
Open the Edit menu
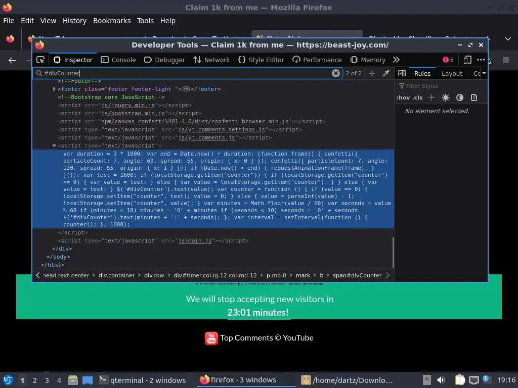(x=27, y=21)
